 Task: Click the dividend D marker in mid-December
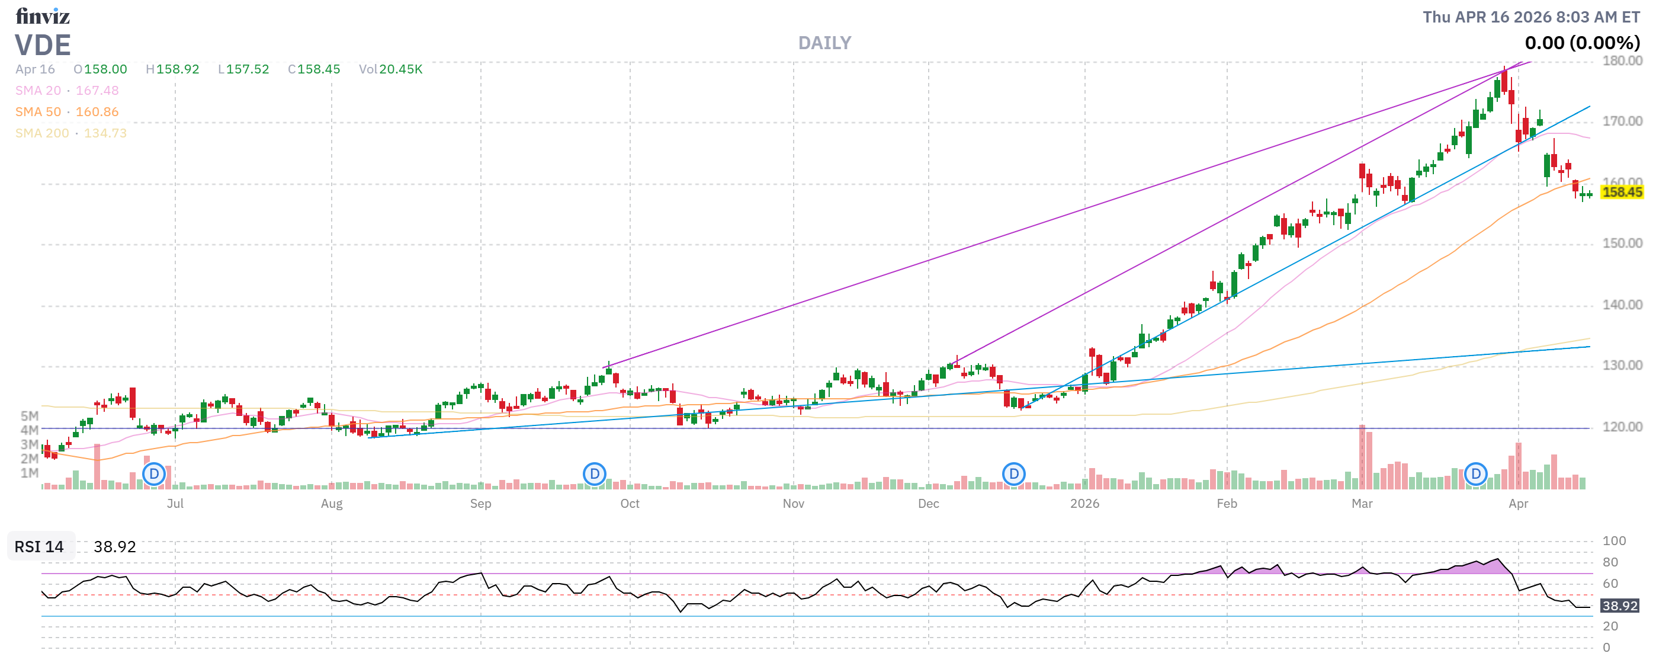pos(1014,473)
